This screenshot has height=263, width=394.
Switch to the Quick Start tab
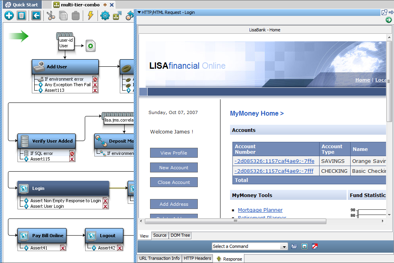coord(22,4)
